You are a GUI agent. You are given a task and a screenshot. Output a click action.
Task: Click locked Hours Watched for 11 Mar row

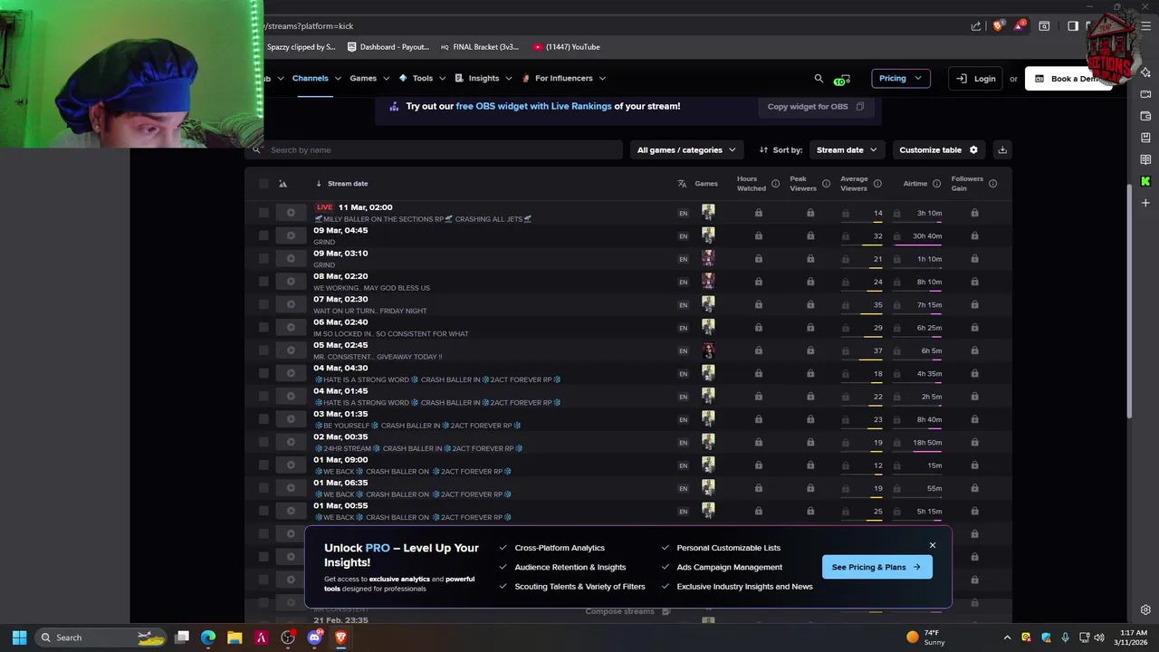[x=758, y=214]
